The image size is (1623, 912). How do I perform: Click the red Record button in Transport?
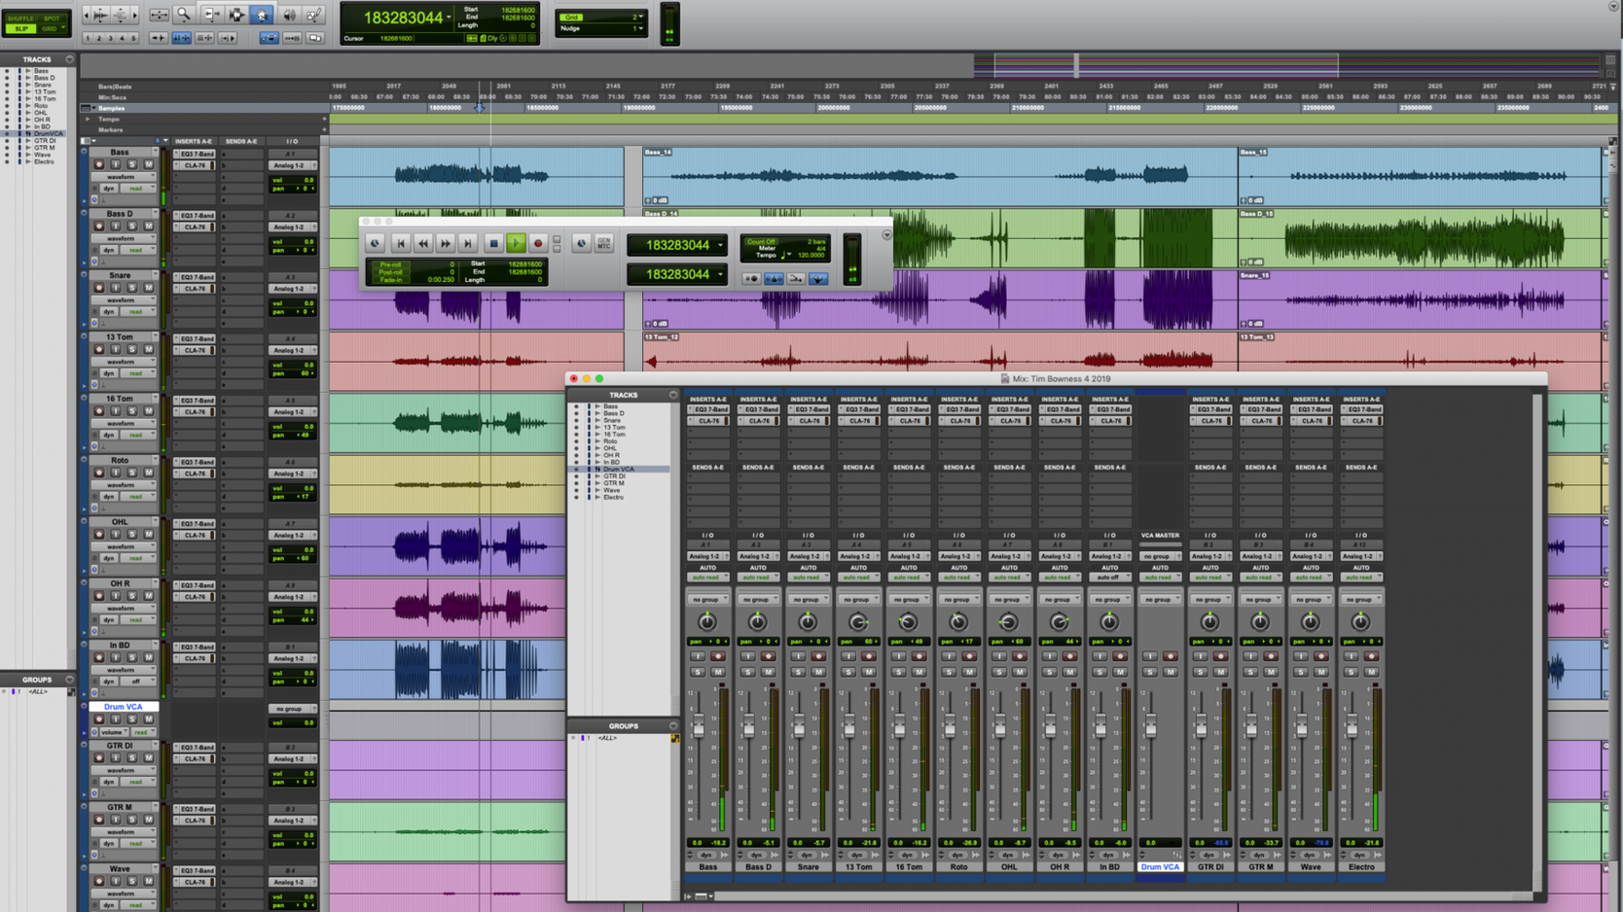click(x=538, y=244)
